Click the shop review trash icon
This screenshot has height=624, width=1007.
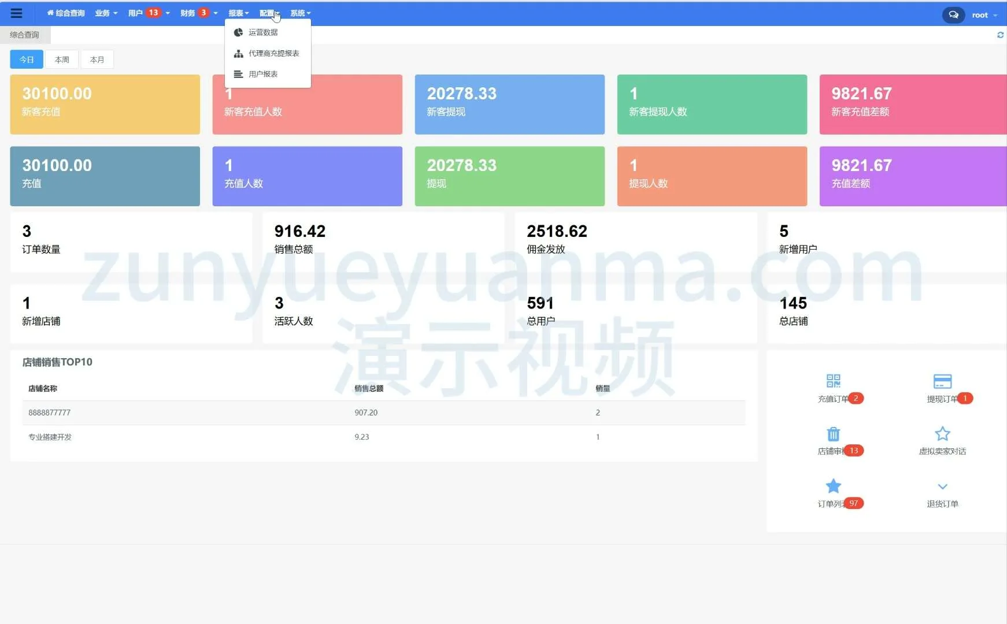(x=833, y=434)
